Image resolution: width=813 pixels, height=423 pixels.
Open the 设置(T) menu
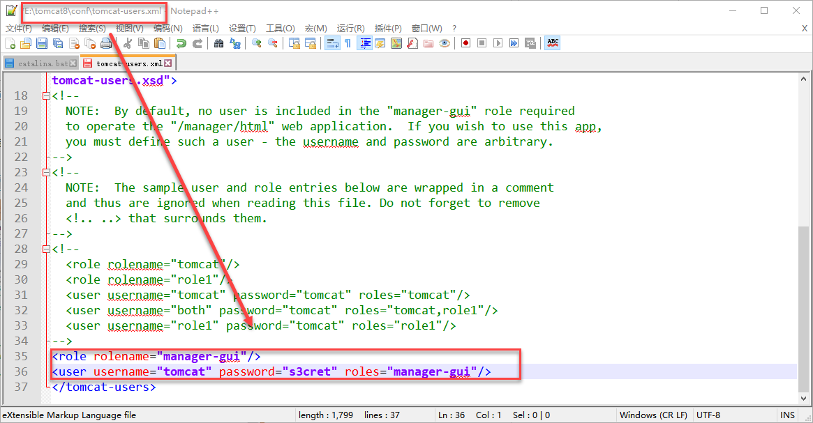coord(243,29)
